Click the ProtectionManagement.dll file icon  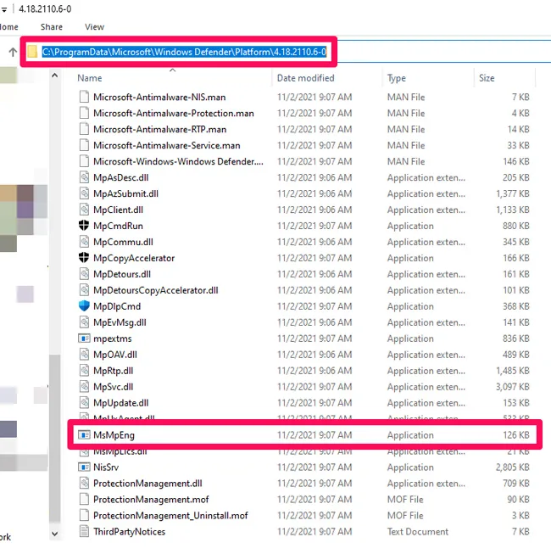click(84, 483)
